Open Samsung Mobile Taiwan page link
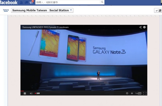 (x=30, y=10)
